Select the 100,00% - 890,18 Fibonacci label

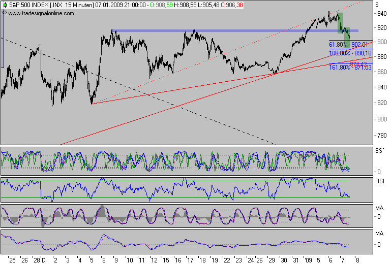pyautogui.click(x=350, y=53)
